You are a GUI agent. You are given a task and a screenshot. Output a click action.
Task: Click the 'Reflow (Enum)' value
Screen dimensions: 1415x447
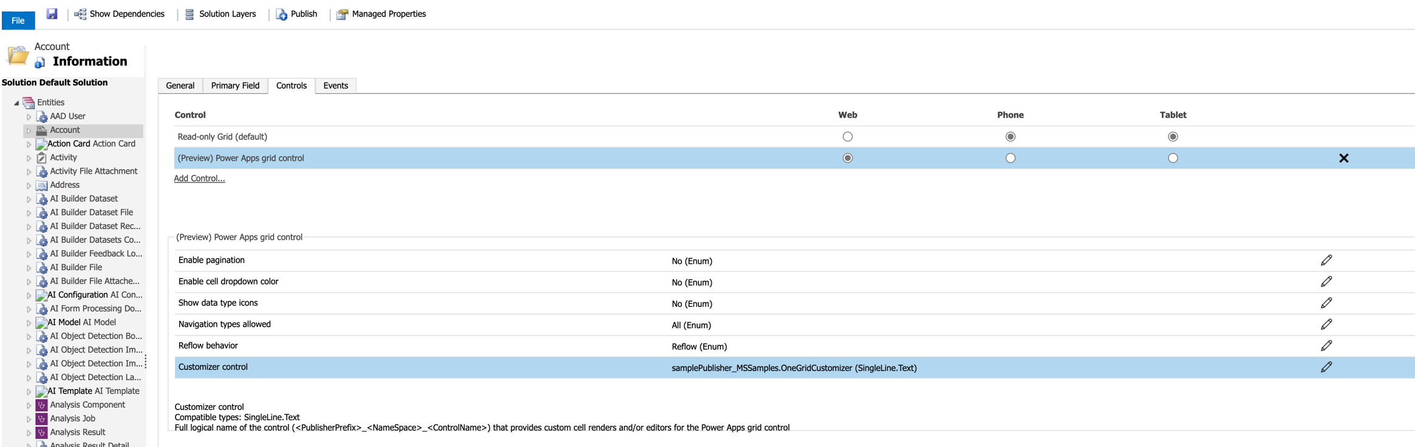tap(699, 346)
